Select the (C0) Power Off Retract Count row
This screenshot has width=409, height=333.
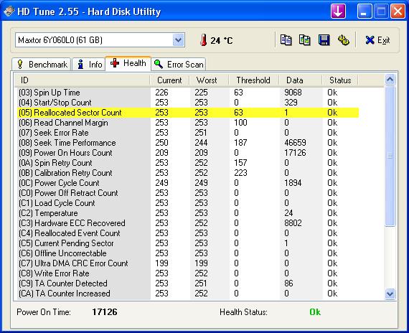point(188,193)
